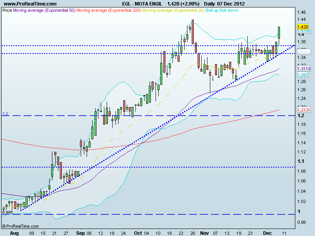The image size is (315, 236).
Task: Click the Nov month label on time axis
Action: pyautogui.click(x=204, y=233)
